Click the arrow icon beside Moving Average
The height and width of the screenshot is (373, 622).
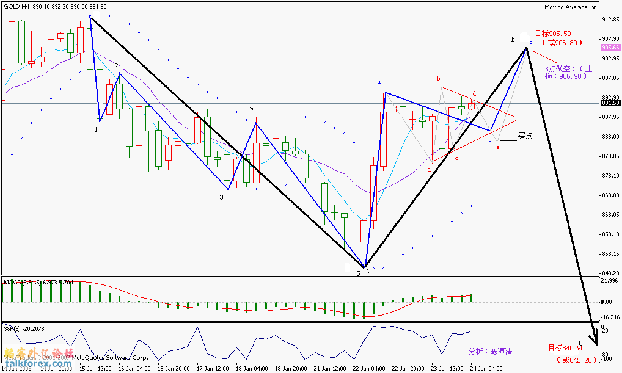tap(593, 7)
